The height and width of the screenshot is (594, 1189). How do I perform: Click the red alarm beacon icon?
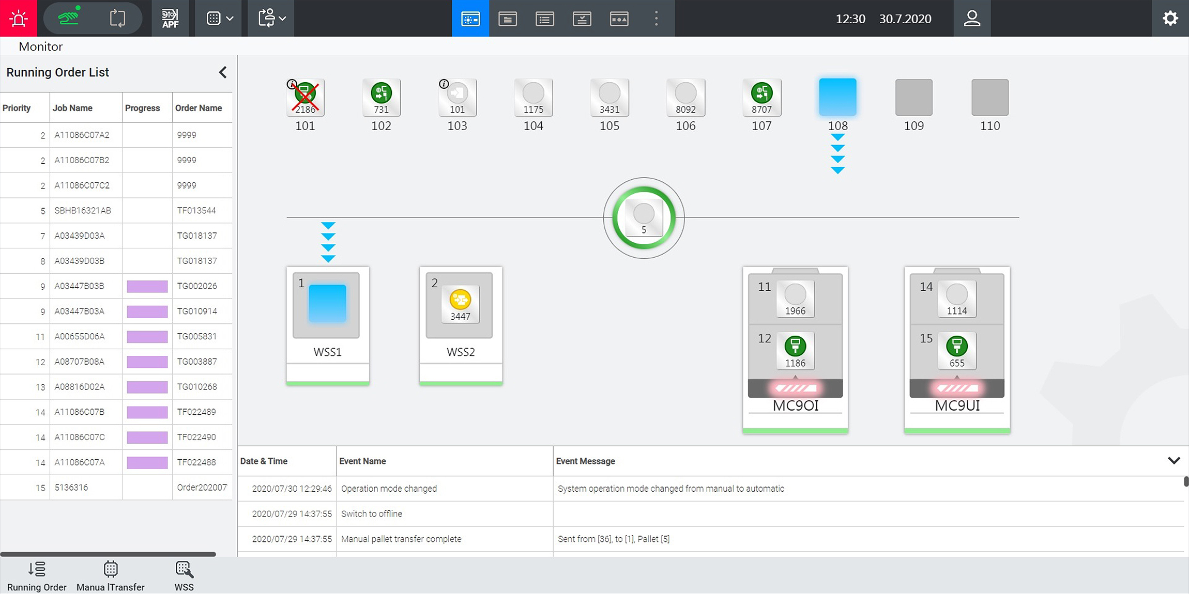point(19,18)
